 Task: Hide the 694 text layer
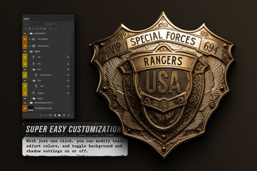[x=25, y=64]
